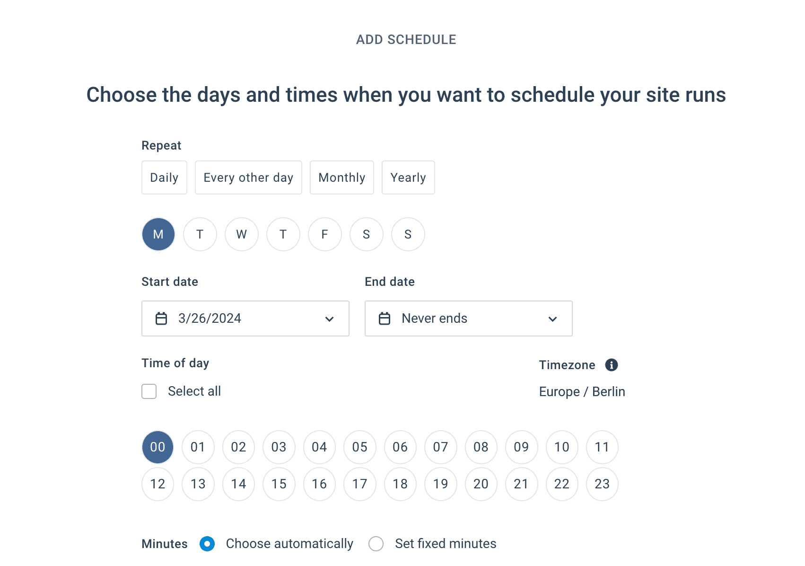Viewport: 805px width, 566px height.
Task: Check the Select all checkbox
Action: tap(149, 391)
